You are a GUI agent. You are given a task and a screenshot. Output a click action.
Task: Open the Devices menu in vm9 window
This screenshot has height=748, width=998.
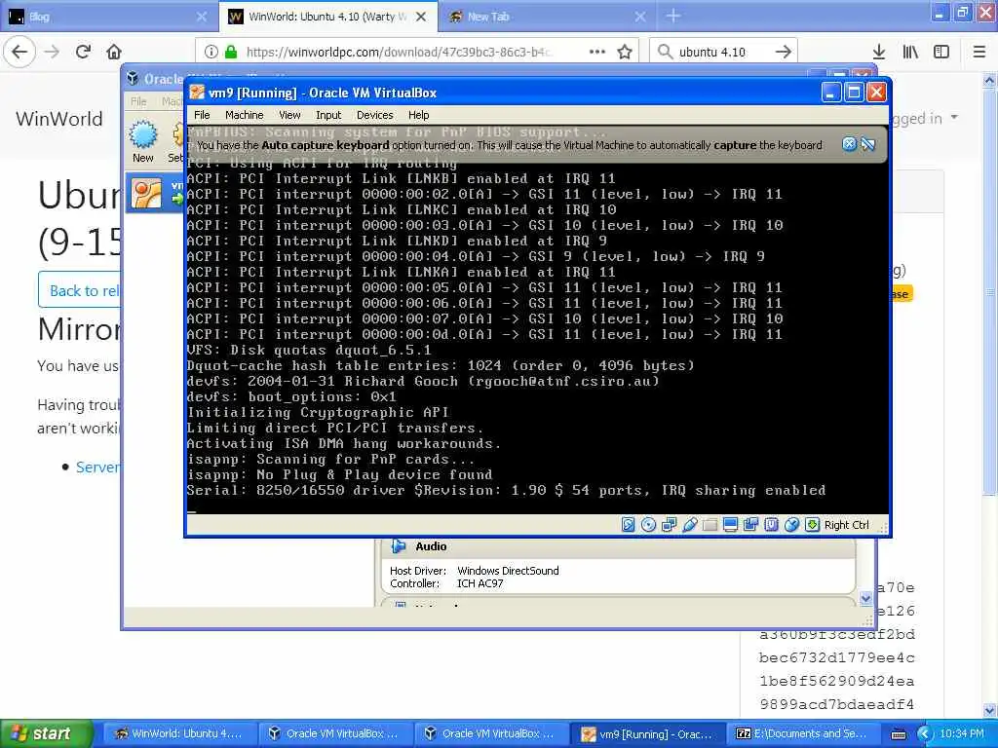(375, 115)
